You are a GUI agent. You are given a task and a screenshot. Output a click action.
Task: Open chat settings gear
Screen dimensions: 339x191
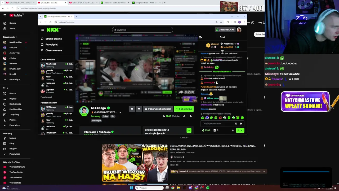click(x=233, y=131)
